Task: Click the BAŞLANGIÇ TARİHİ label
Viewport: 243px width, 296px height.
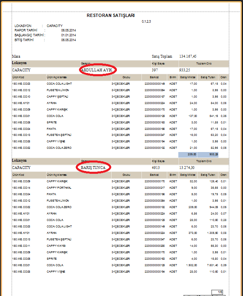Action: 29,35
